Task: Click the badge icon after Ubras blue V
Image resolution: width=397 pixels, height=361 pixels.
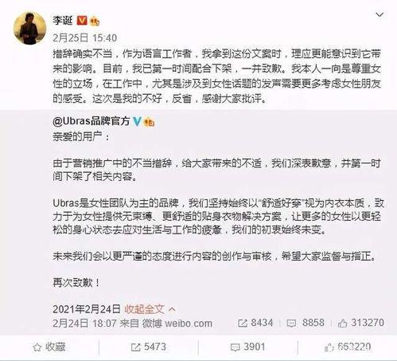Action: [x=149, y=122]
